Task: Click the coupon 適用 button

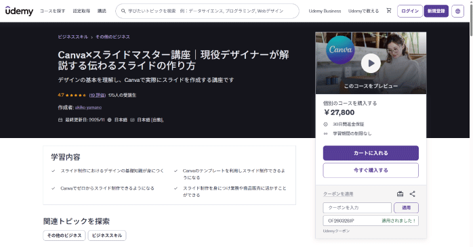Action: coord(406,208)
